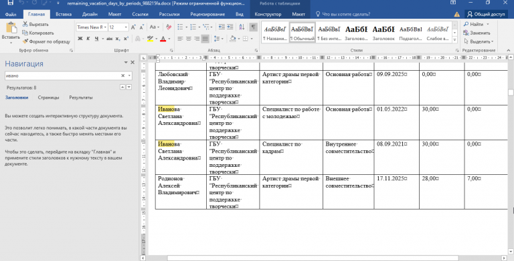Toggle bold (Ж) formatting

(80, 39)
